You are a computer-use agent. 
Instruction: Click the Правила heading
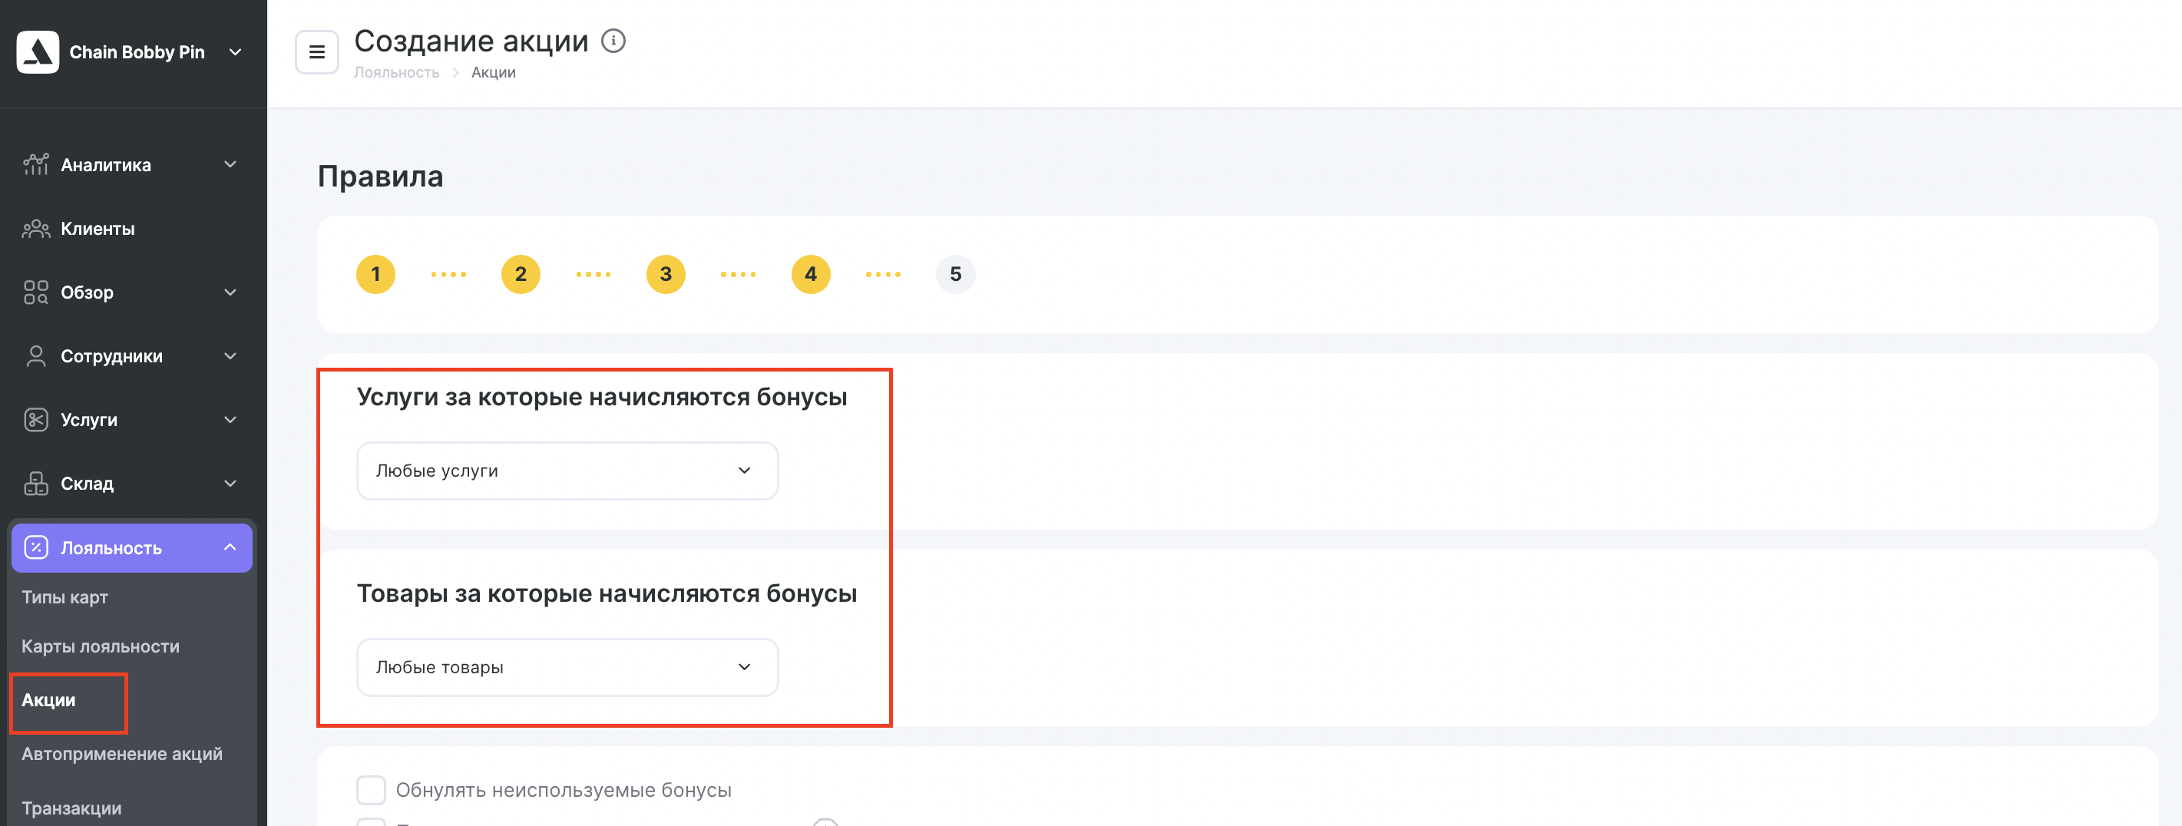[380, 177]
